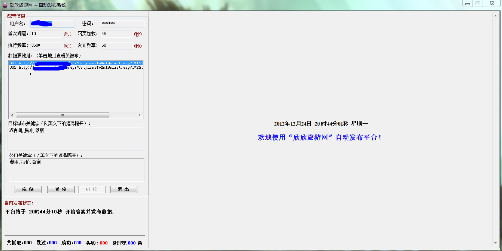
Task: Click the 首次间隔 field showing 10
Action: click(46, 34)
